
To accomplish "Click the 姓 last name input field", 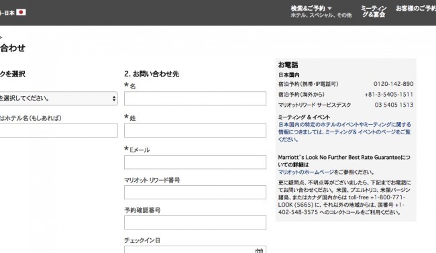I will [x=195, y=131].
